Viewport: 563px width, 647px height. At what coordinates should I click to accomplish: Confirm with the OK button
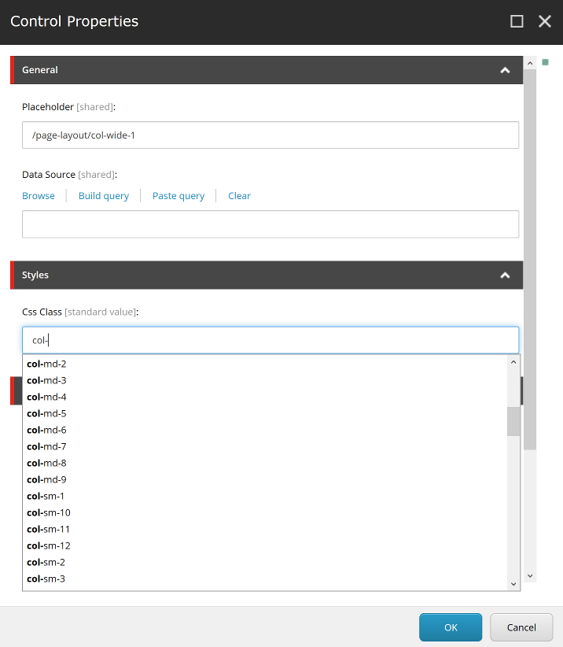[451, 627]
